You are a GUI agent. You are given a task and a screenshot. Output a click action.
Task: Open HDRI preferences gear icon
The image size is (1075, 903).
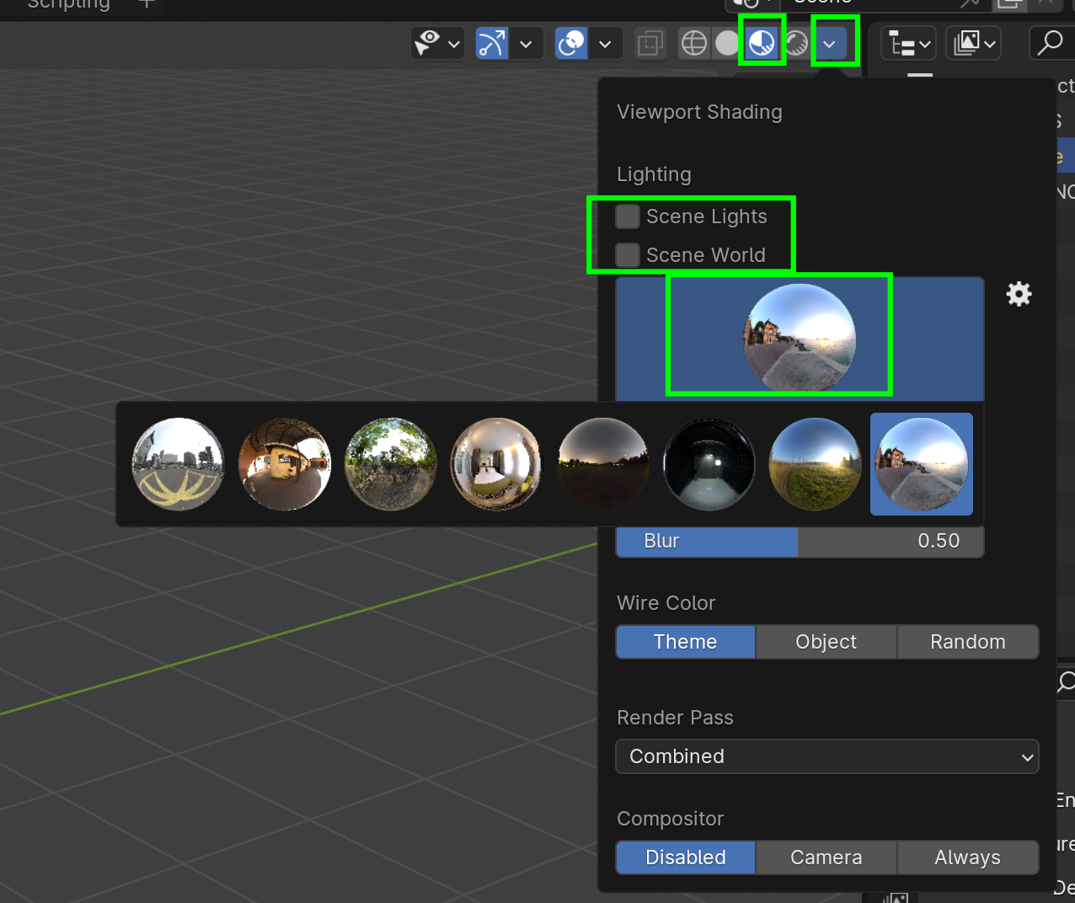click(1019, 294)
